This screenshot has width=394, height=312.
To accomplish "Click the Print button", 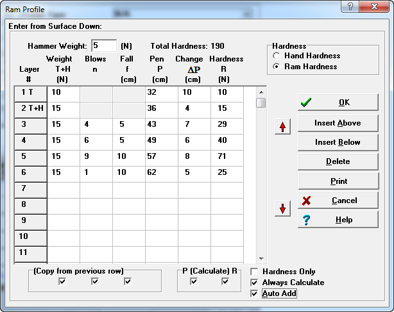I will click(x=338, y=181).
